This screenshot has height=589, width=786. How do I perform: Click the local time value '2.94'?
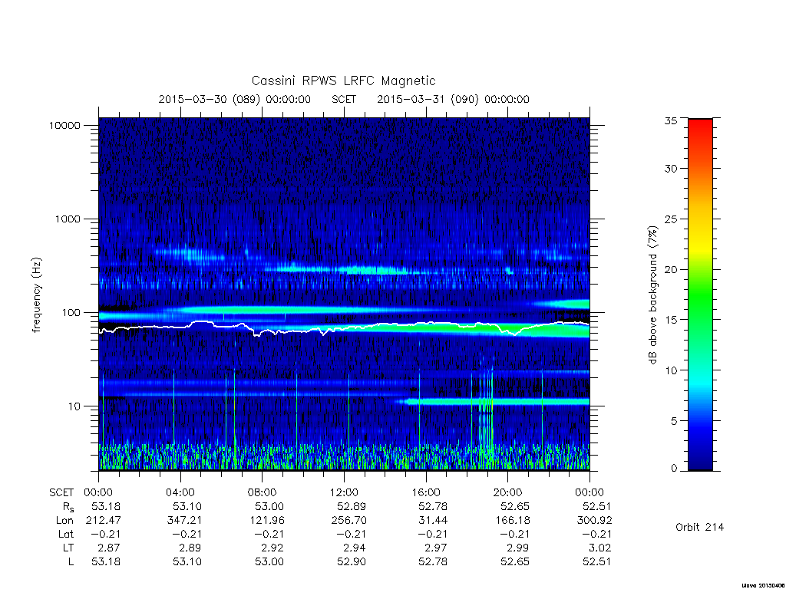(355, 548)
